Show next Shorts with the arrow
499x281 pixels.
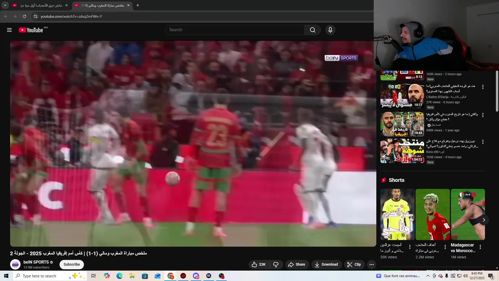(x=484, y=220)
